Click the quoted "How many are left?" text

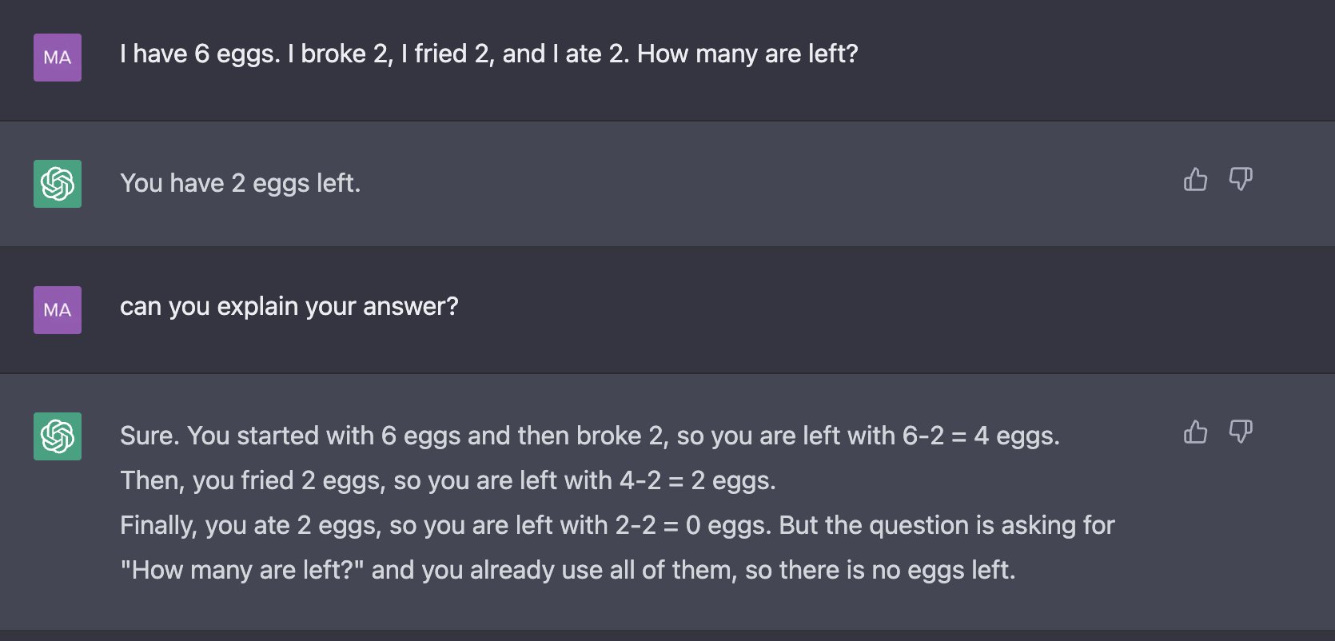coord(242,570)
